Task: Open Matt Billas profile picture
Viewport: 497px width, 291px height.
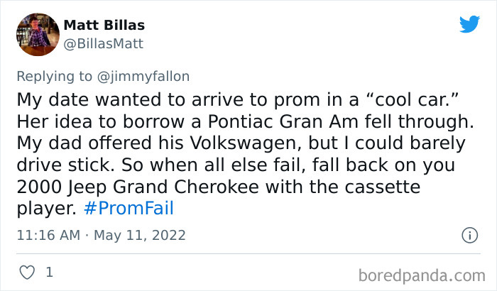Action: pyautogui.click(x=36, y=33)
